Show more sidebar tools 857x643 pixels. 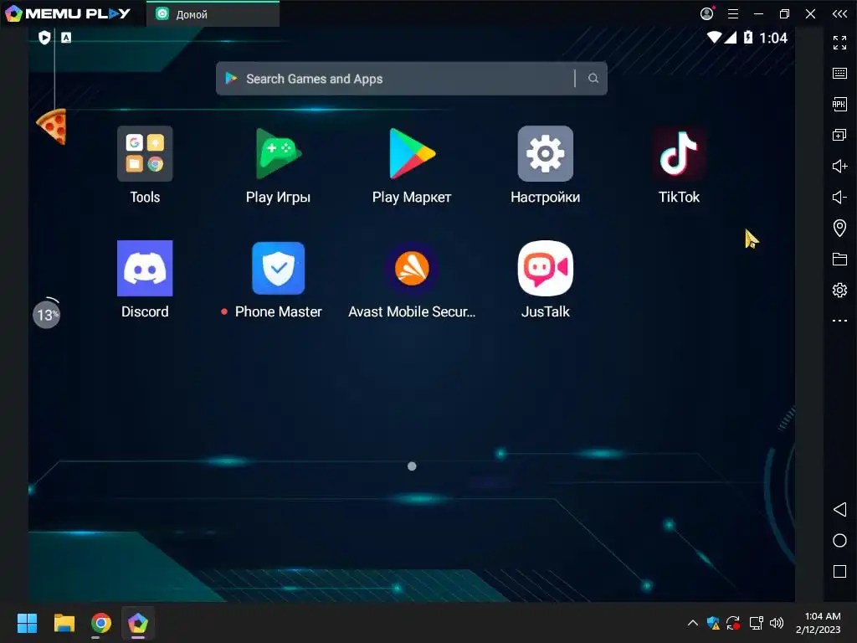(839, 321)
